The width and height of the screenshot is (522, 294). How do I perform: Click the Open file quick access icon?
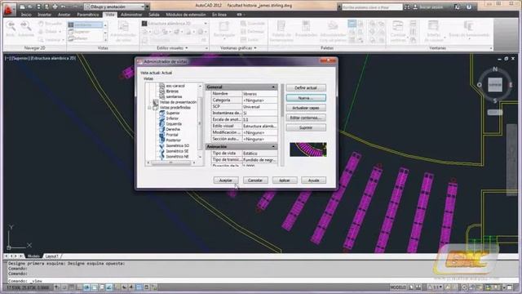[30, 7]
